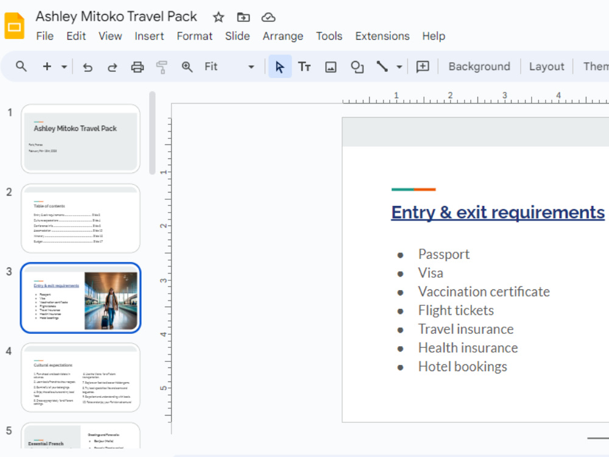The height and width of the screenshot is (457, 609).
Task: Insert a text box
Action: 304,67
